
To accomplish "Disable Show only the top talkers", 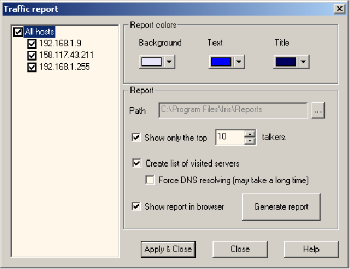I will 136,137.
